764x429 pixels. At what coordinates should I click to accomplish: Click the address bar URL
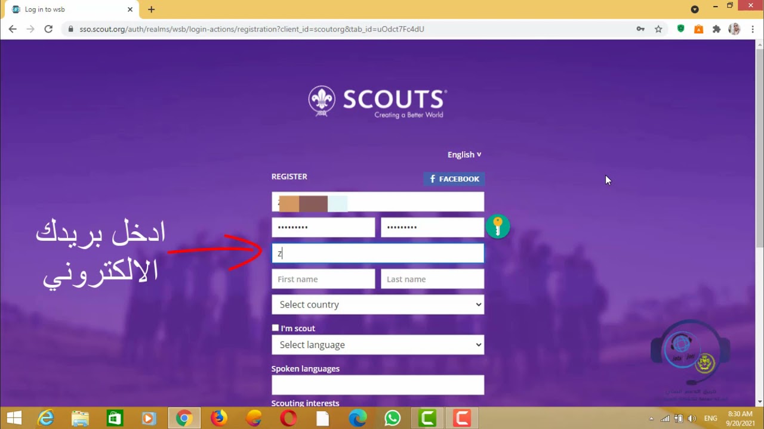252,29
